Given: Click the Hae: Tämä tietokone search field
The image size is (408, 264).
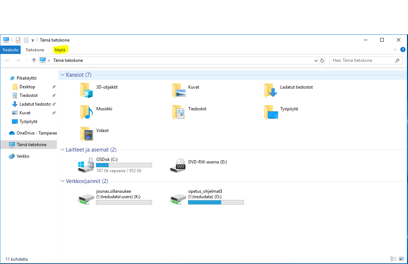Looking at the screenshot, I should (362, 60).
